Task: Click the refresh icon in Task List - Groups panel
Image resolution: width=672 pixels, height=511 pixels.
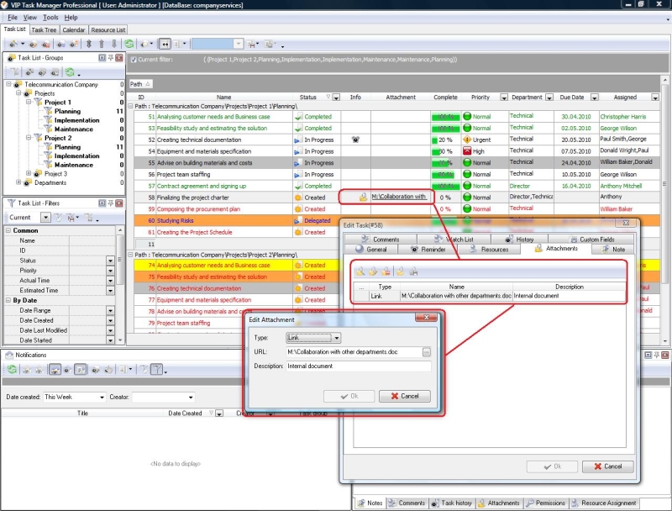Action: pos(70,72)
